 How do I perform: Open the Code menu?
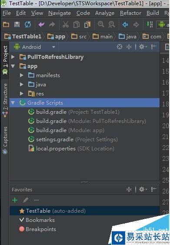click(x=83, y=13)
